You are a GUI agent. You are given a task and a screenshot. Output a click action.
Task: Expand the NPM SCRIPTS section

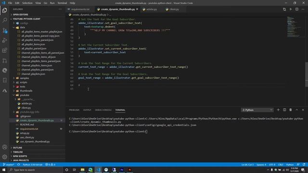[x=38, y=156]
